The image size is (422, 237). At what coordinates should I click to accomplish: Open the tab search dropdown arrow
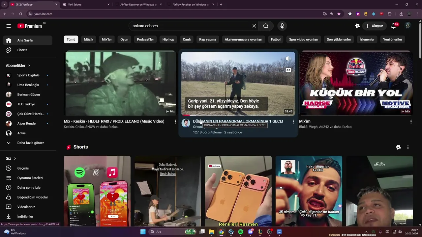point(4,5)
